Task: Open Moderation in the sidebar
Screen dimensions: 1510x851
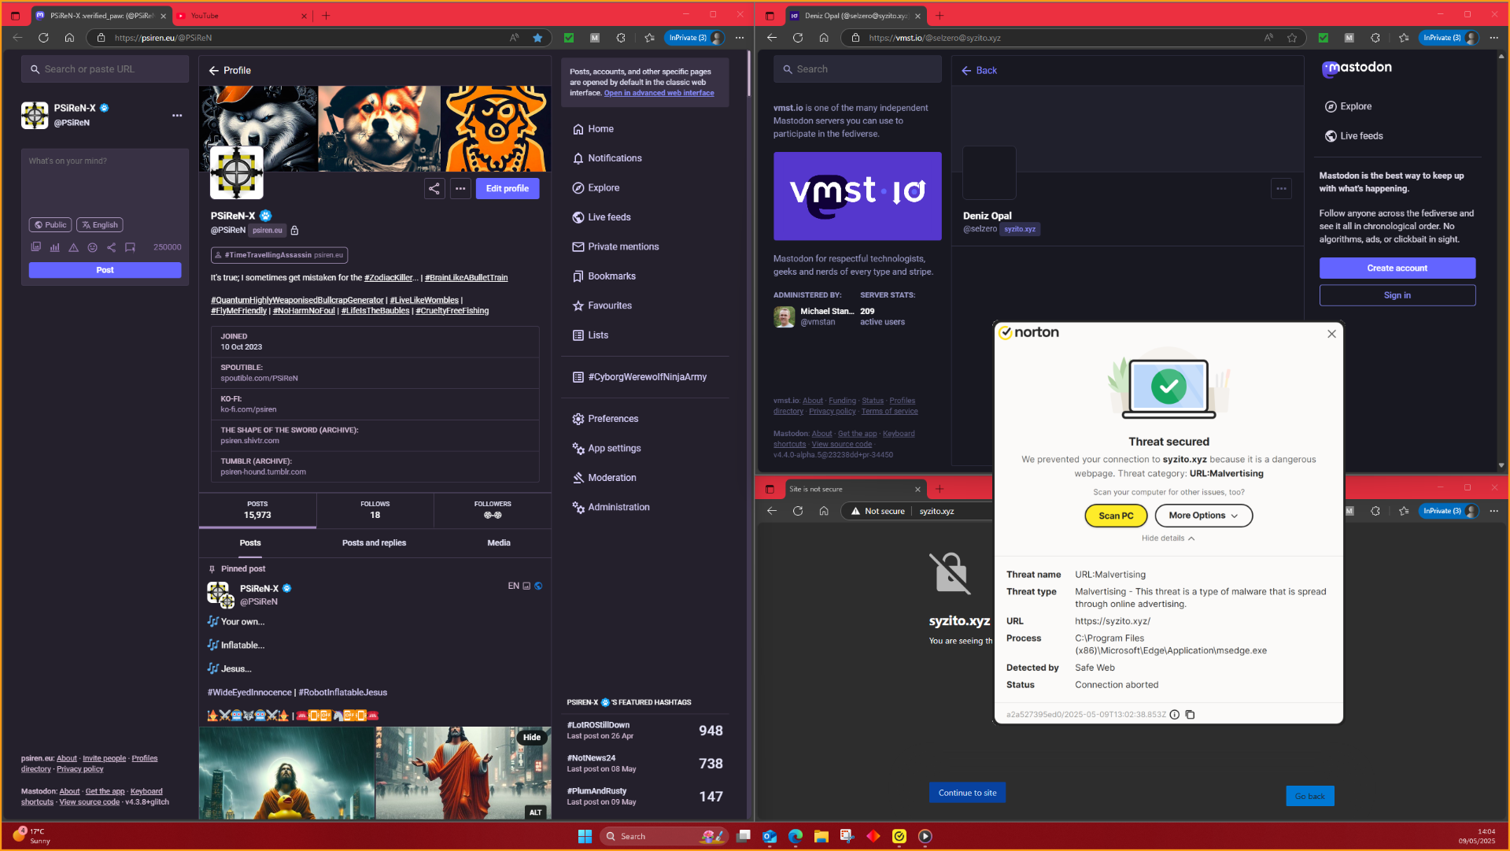Action: [604, 478]
